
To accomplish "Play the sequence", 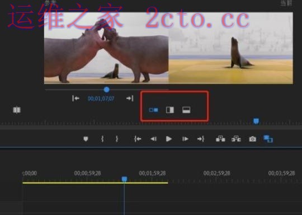I will (169, 139).
